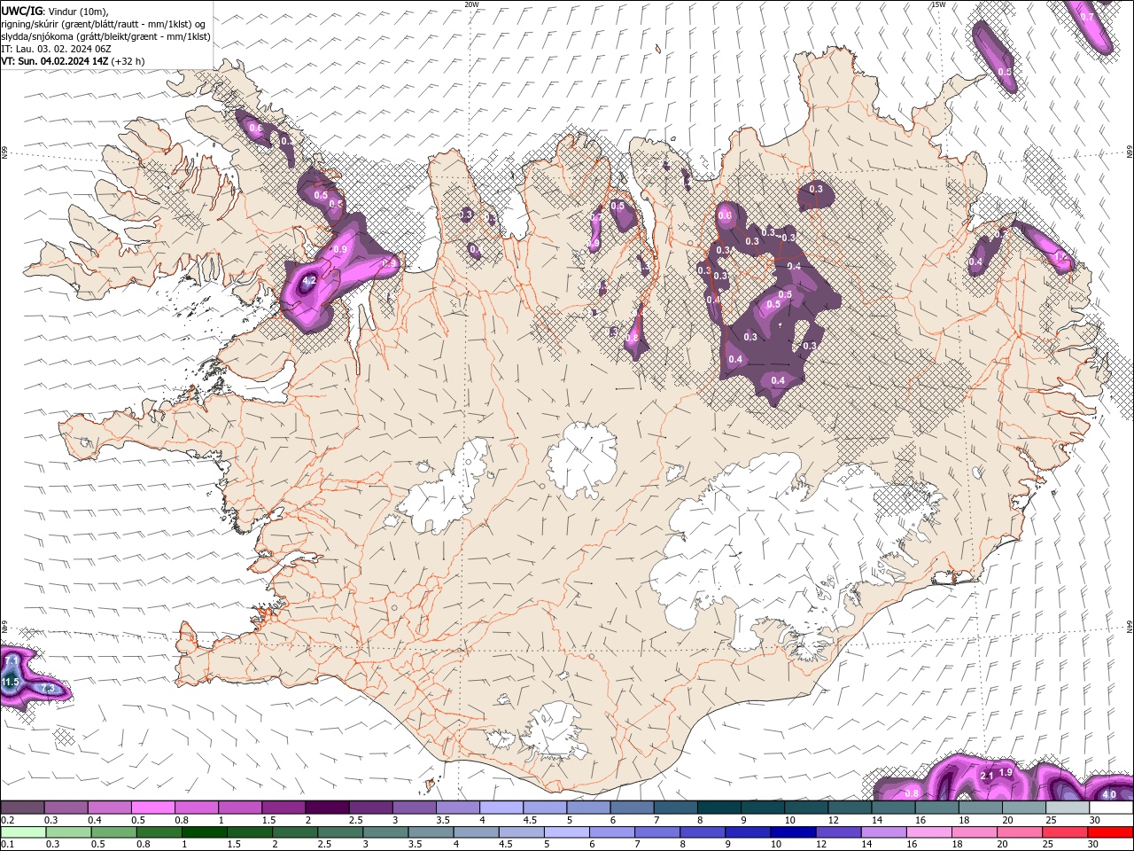
Task: Select the bright pink 0.5 snow legend swatch
Action: coord(152,808)
